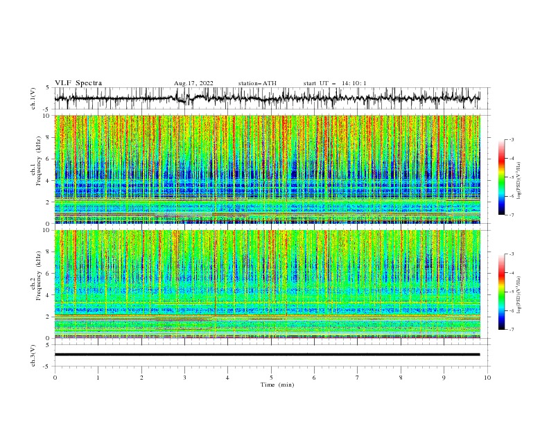Select the "start UT = 14:10:1" text
The height and width of the screenshot is (424, 549).
point(335,83)
